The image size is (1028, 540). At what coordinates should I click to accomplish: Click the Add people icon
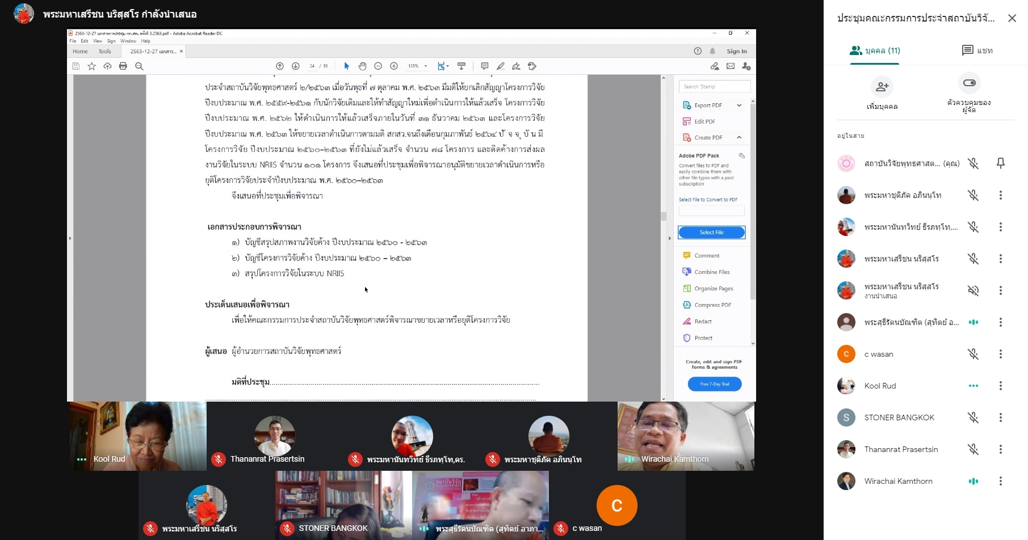click(x=882, y=87)
